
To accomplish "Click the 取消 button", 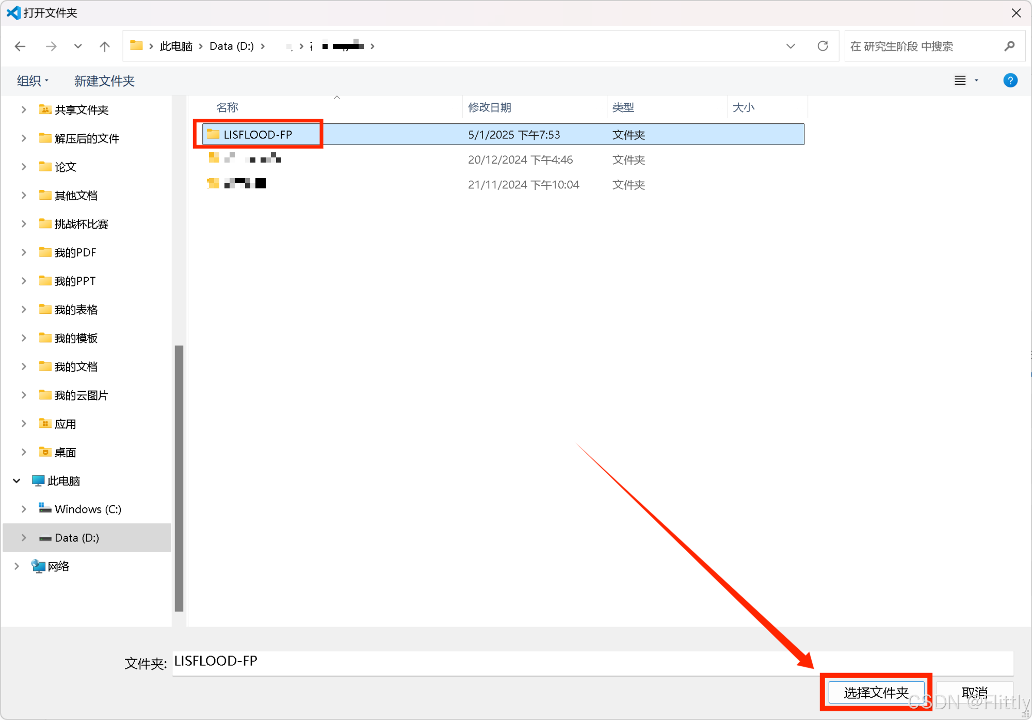I will (974, 692).
